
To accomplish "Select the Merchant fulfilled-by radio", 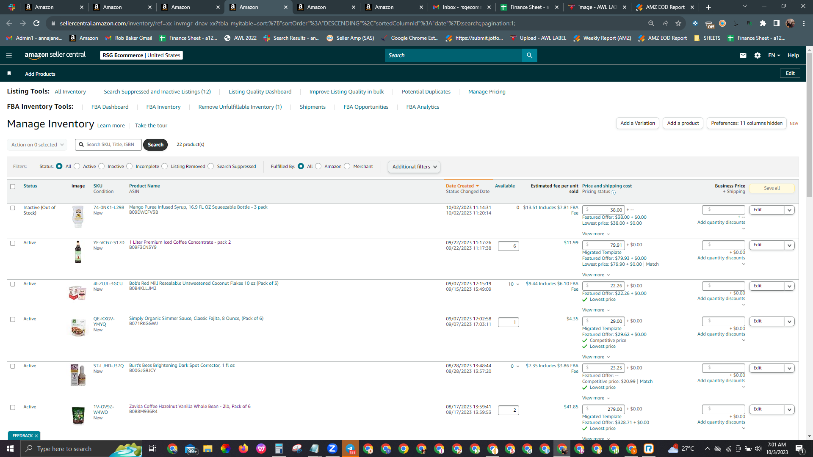I will [347, 166].
